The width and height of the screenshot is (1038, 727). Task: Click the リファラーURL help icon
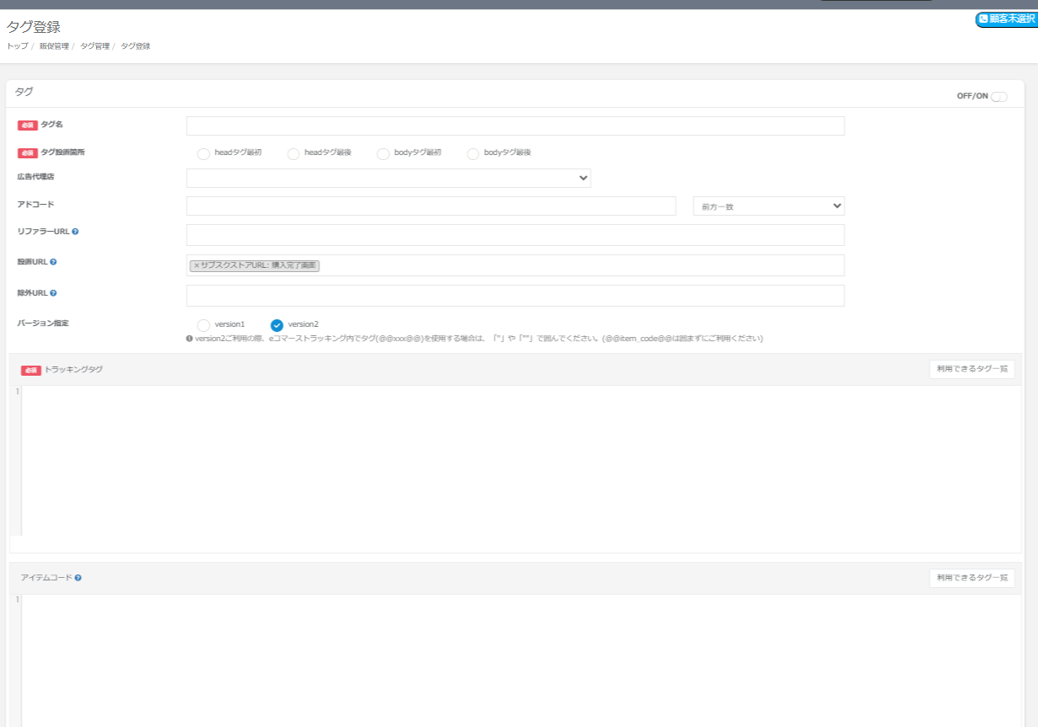click(75, 232)
